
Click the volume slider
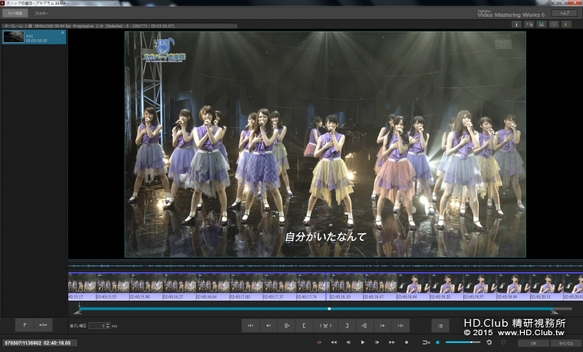pos(463,342)
